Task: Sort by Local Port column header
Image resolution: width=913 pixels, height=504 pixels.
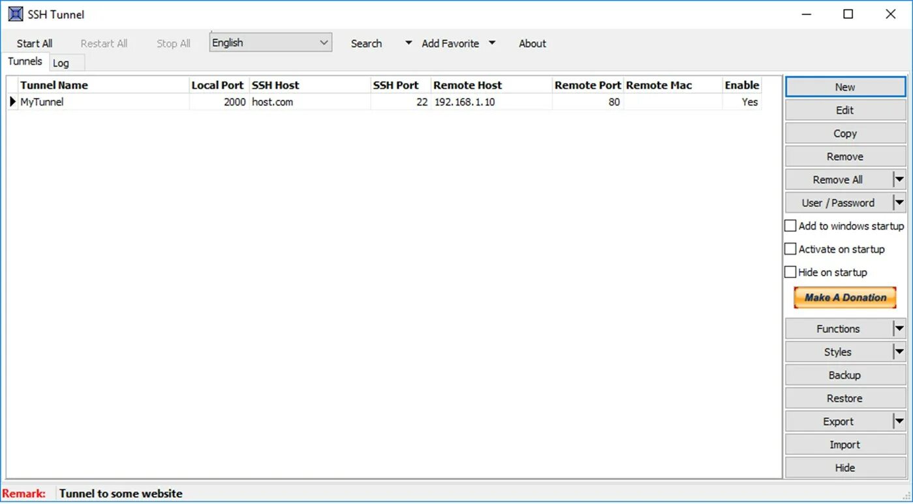Action: pos(219,85)
